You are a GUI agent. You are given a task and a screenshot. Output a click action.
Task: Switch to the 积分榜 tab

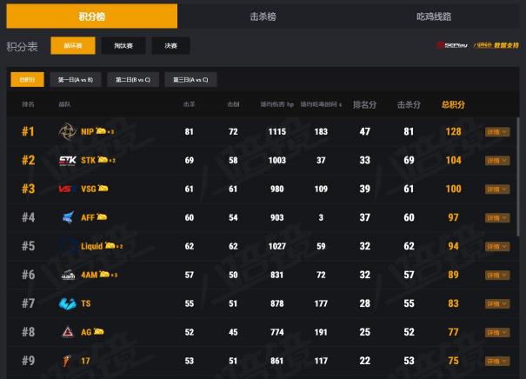[92, 17]
